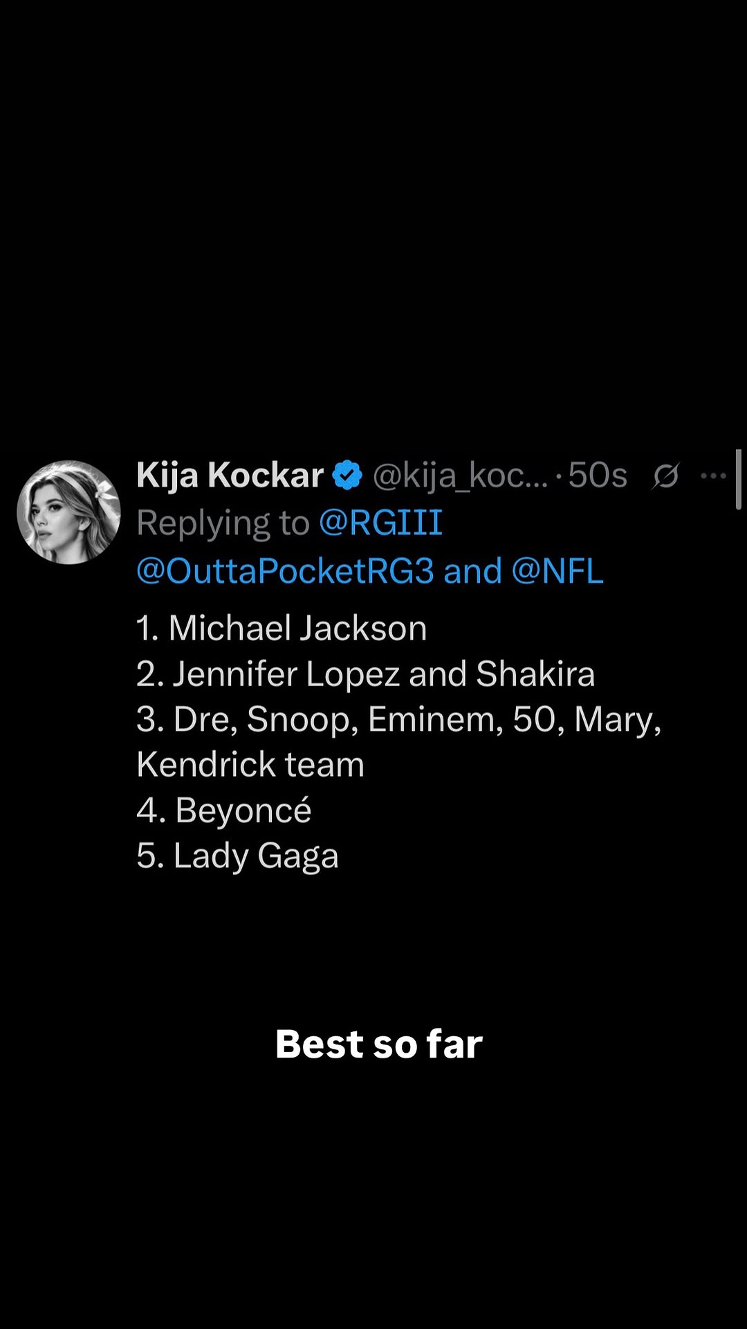Viewport: 747px width, 1329px height.
Task: Click the "Best so far" caption
Action: [x=378, y=1044]
